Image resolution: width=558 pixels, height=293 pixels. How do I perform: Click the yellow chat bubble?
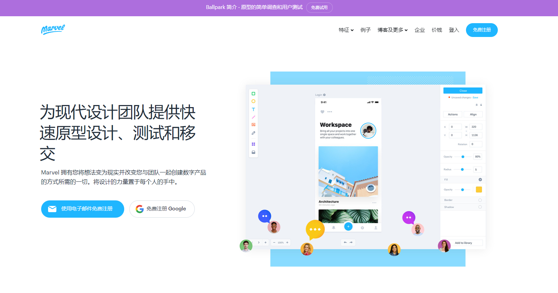point(315,229)
